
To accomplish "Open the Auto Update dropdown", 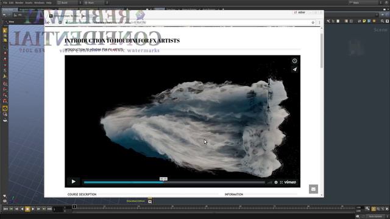I will [x=376, y=217].
